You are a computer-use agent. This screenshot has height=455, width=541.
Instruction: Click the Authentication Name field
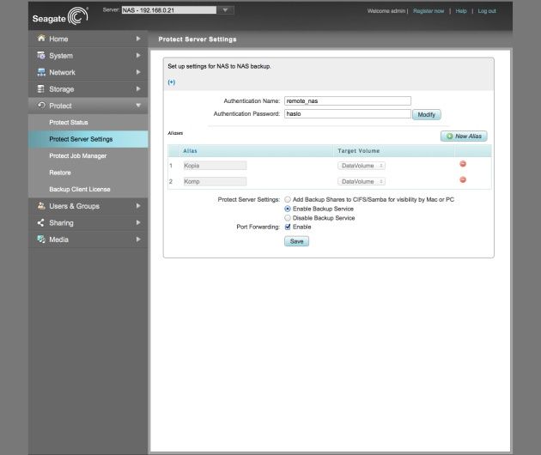348,100
